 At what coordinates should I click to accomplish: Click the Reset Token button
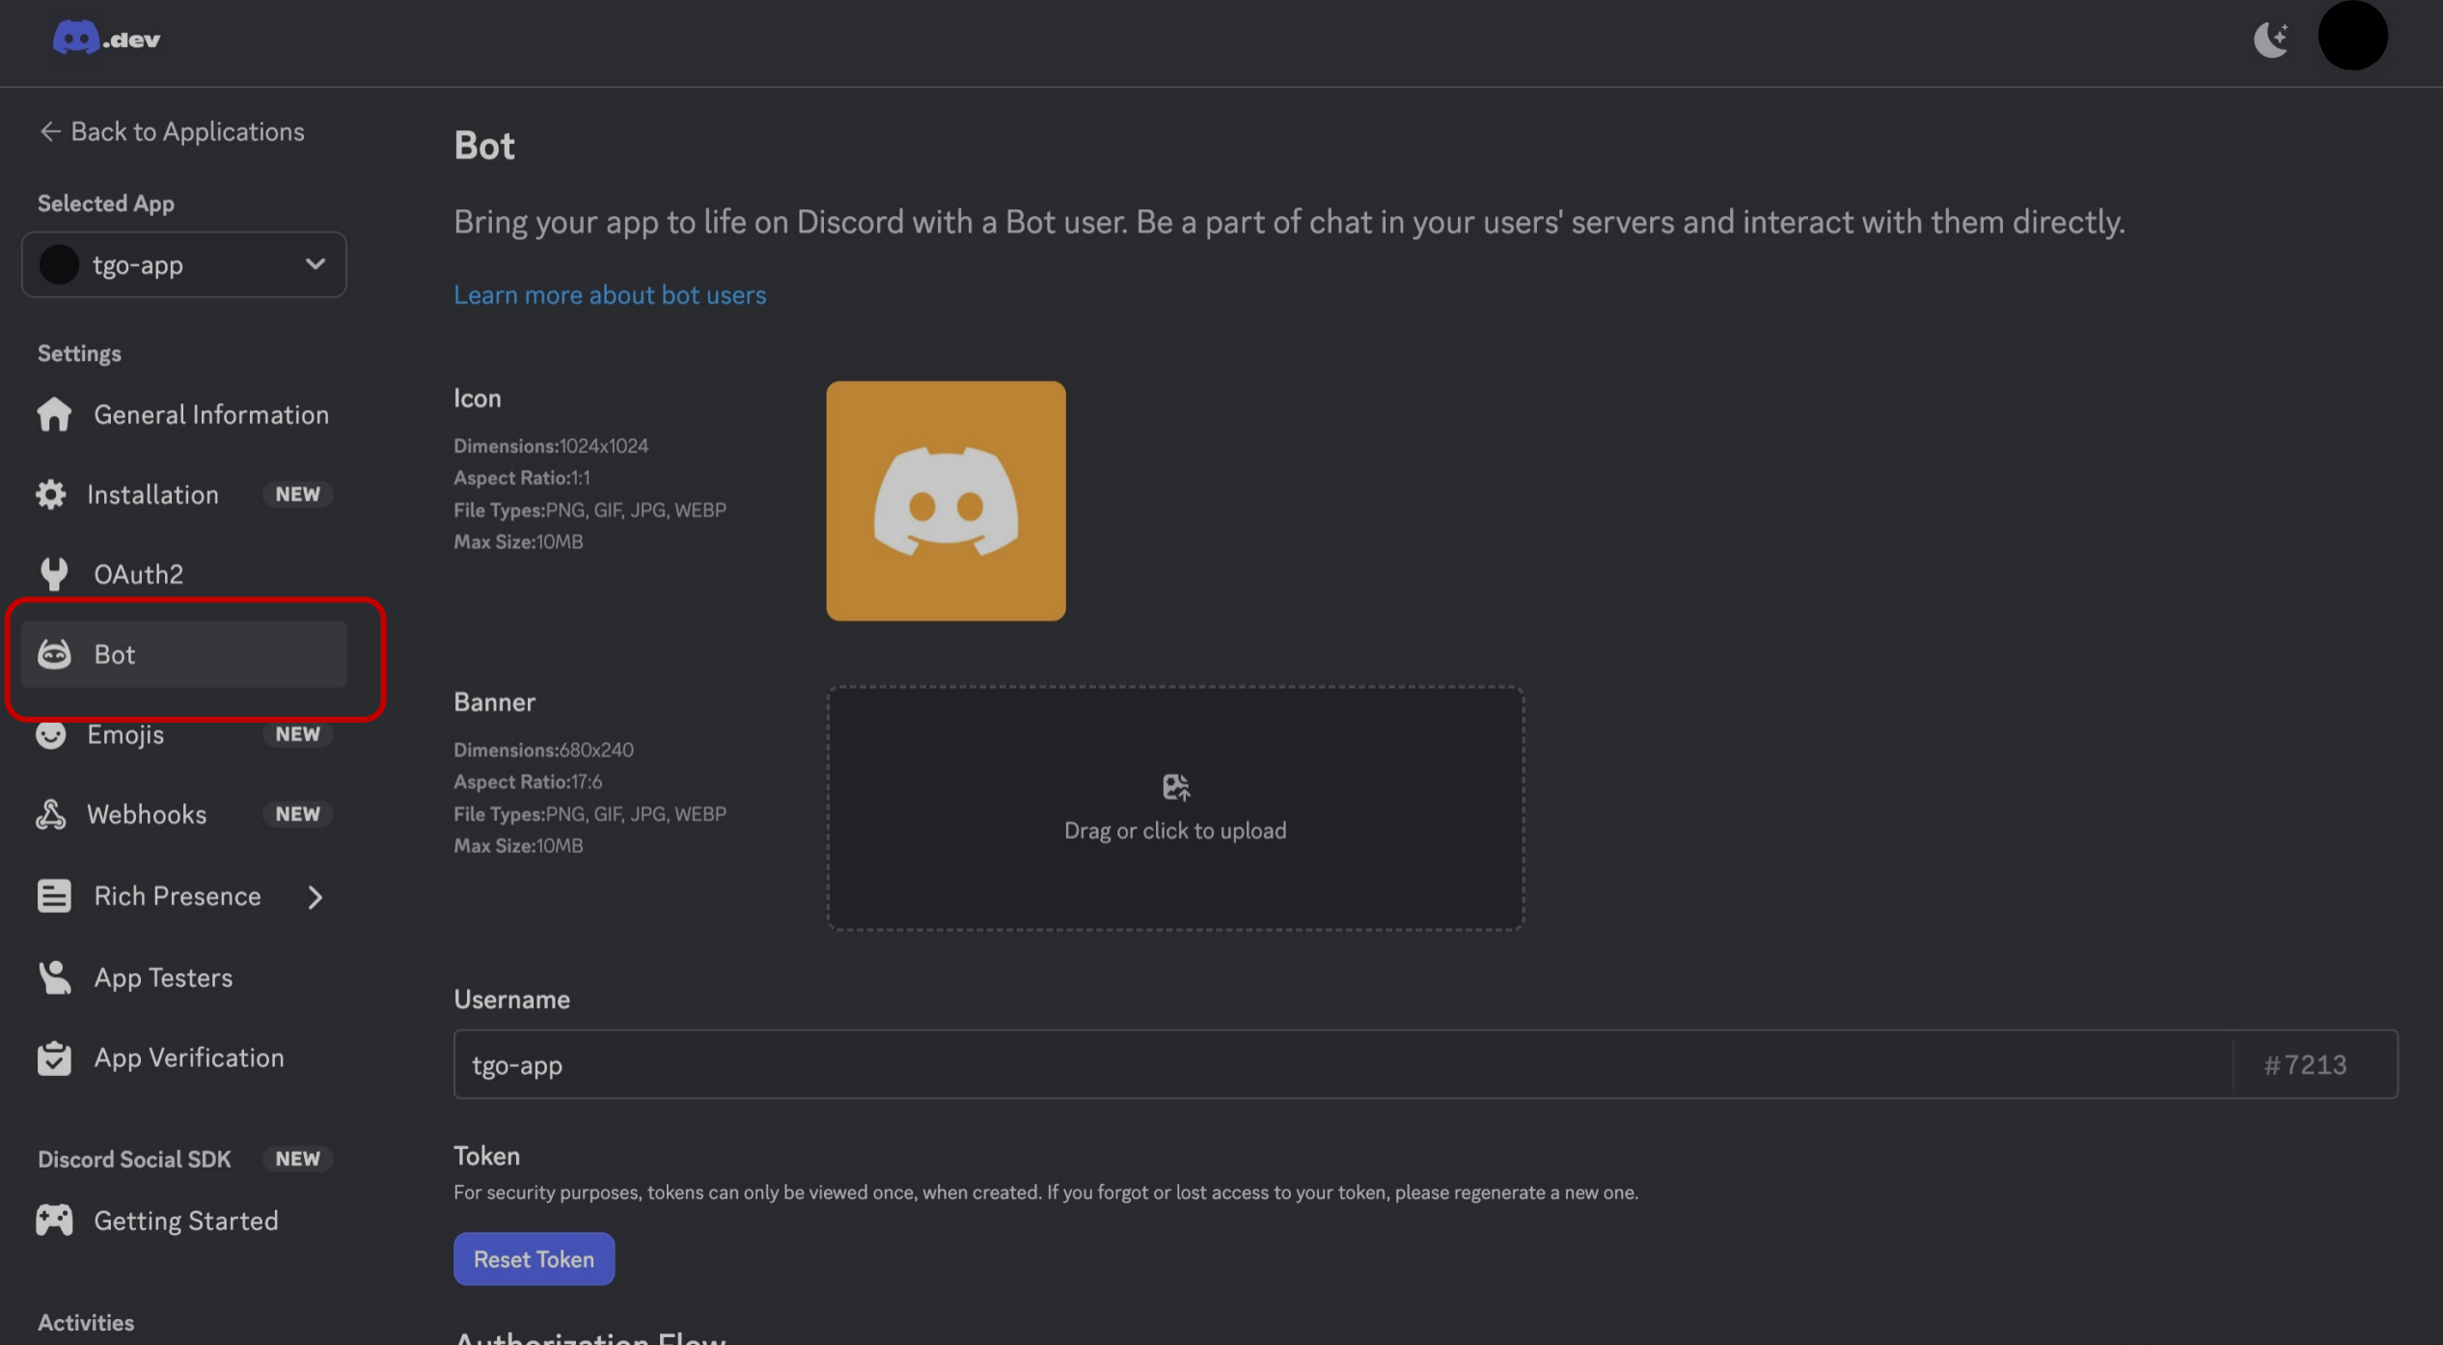[x=534, y=1258]
